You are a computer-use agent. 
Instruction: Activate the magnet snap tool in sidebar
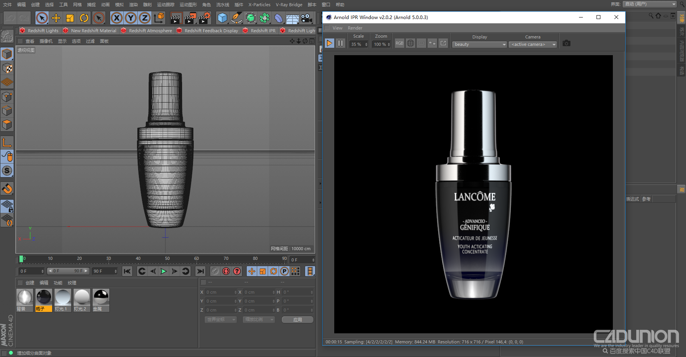(7, 188)
